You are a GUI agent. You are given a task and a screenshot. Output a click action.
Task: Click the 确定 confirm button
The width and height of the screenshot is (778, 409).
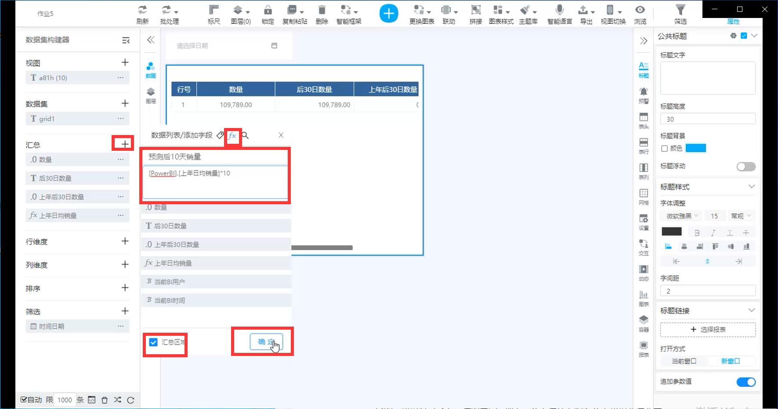(266, 342)
